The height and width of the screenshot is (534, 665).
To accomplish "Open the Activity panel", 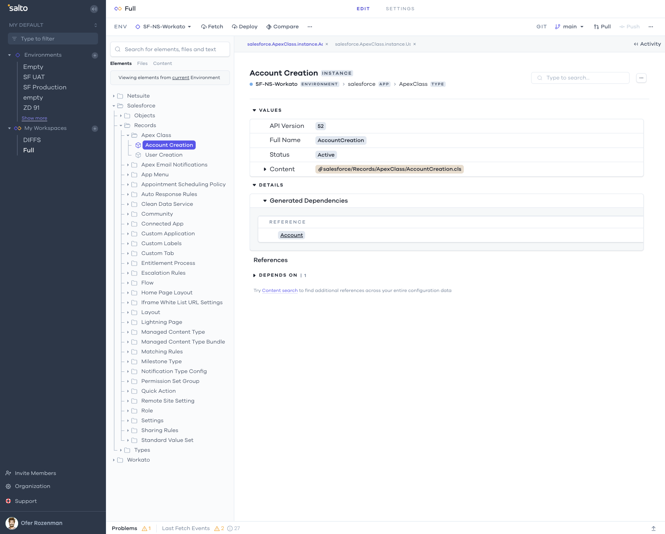I will click(x=647, y=44).
